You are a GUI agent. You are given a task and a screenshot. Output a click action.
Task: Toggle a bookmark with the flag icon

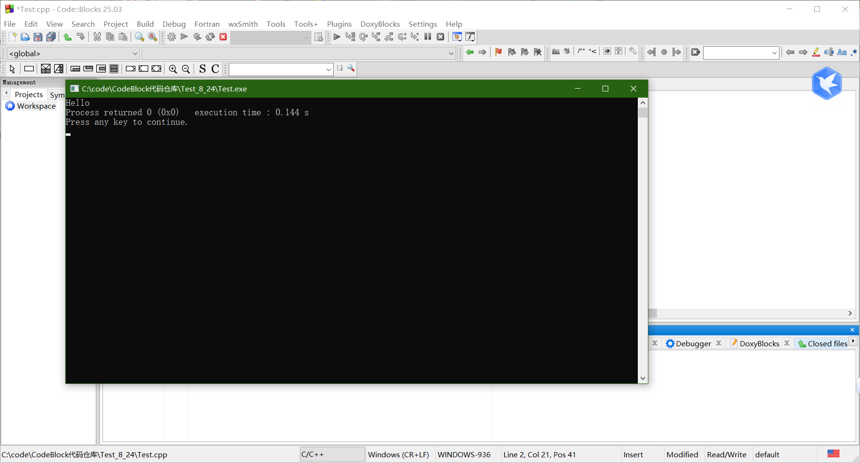pos(498,52)
